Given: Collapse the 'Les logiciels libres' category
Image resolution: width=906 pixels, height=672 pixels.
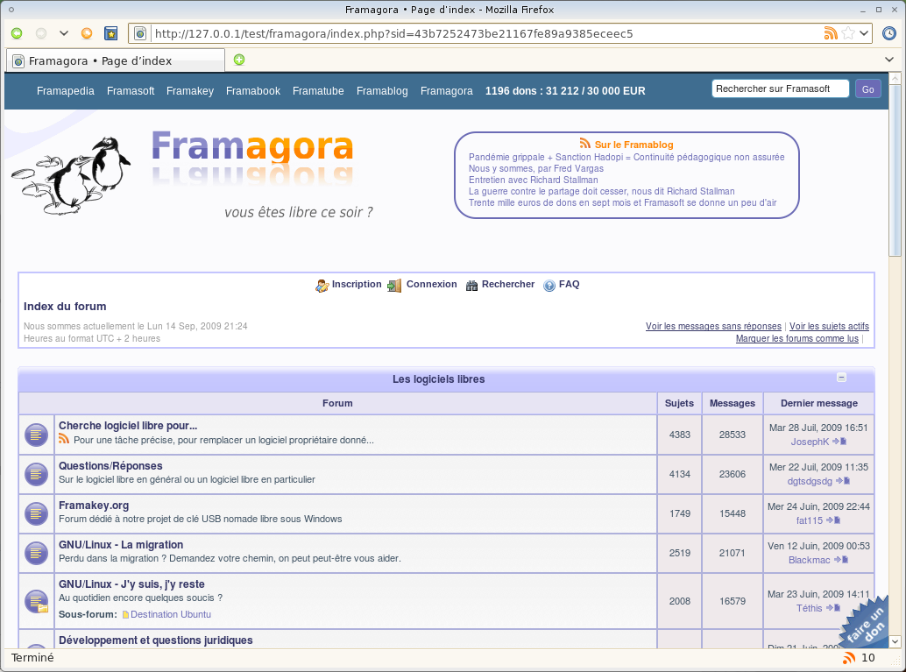Looking at the screenshot, I should pyautogui.click(x=841, y=378).
